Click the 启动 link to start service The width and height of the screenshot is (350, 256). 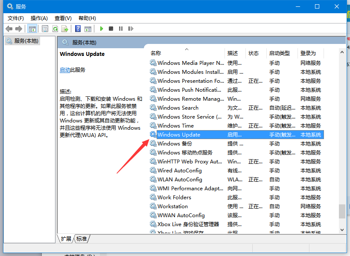[x=65, y=70]
